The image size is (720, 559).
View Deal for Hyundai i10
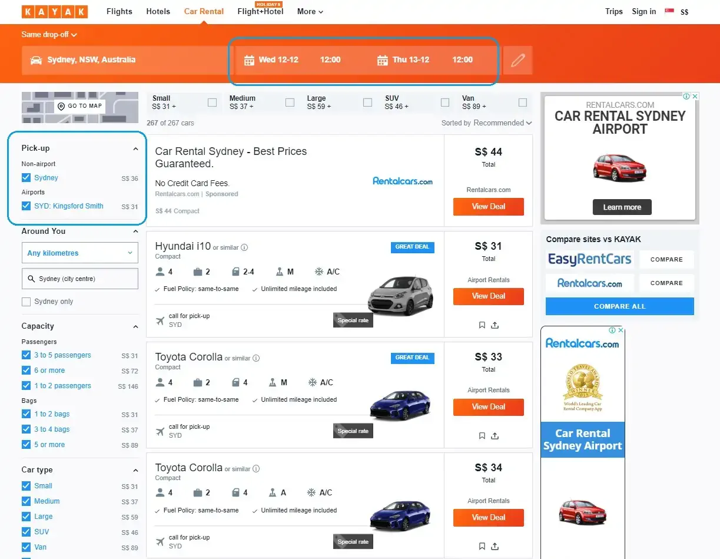[x=489, y=296]
